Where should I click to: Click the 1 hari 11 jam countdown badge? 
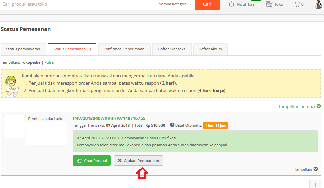coord(216,125)
